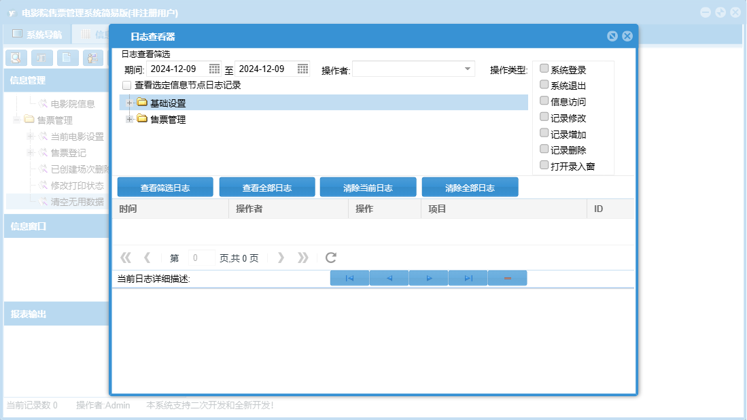Check 查看选定信息节点日志记录 option
This screenshot has width=747, height=420.
[126, 86]
